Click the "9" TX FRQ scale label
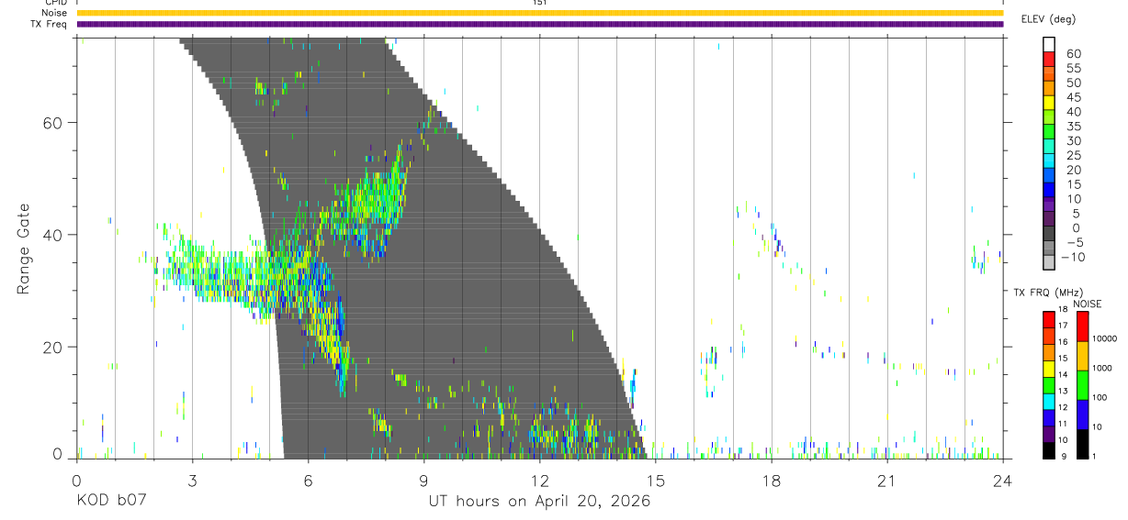The width and height of the screenshot is (1128, 520). click(1062, 456)
